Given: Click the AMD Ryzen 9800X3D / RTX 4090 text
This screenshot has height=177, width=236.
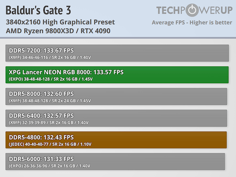Looking at the screenshot, I should (58, 31).
